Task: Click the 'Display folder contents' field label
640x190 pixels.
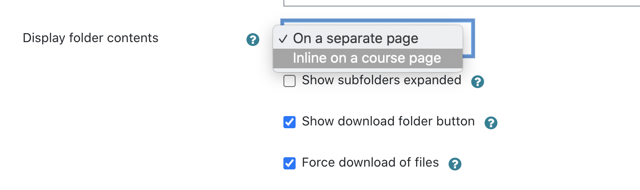Action: click(91, 38)
